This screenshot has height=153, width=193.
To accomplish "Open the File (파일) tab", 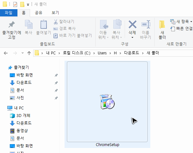I will pos(9,13).
